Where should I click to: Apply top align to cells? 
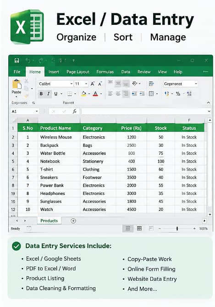[110, 83]
